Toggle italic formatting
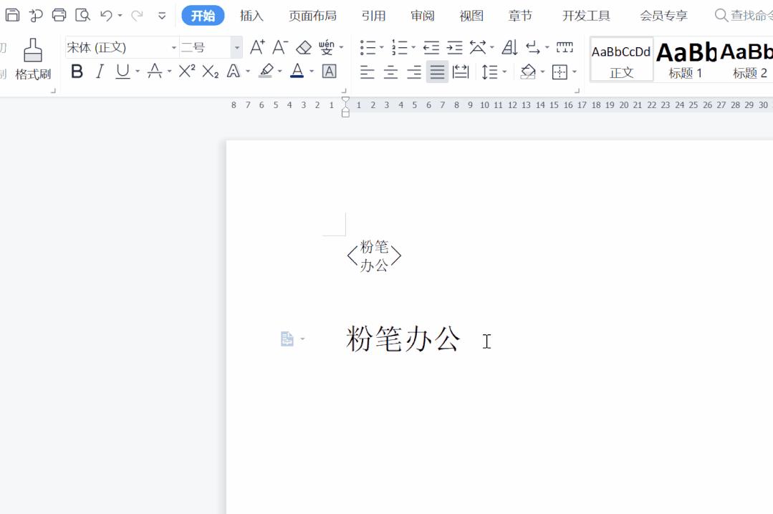 99,71
